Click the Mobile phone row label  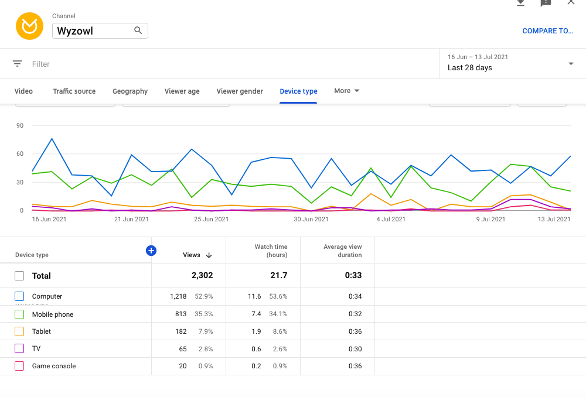click(53, 314)
